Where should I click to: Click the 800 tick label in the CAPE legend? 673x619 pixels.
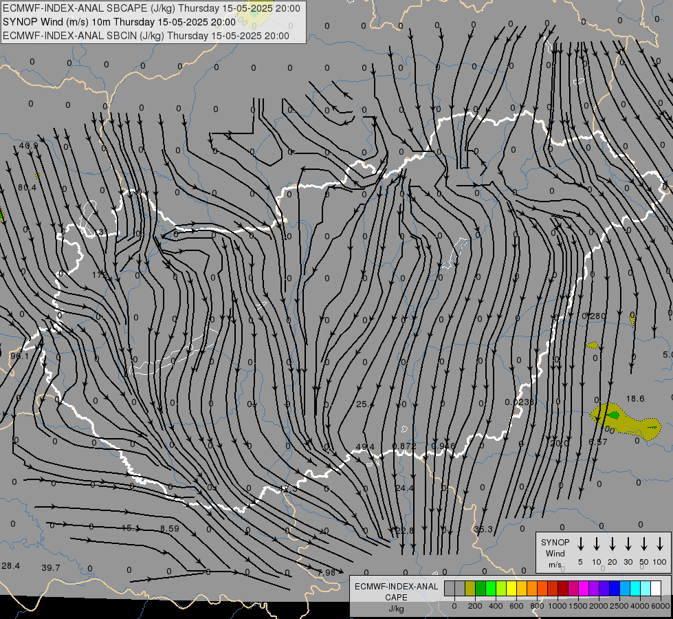537,606
